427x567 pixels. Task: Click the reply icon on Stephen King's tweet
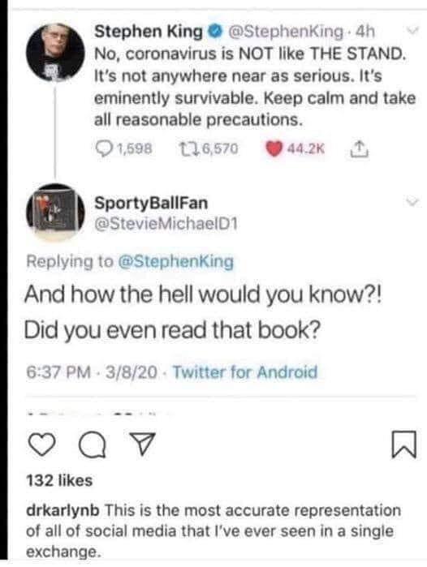[x=103, y=148]
